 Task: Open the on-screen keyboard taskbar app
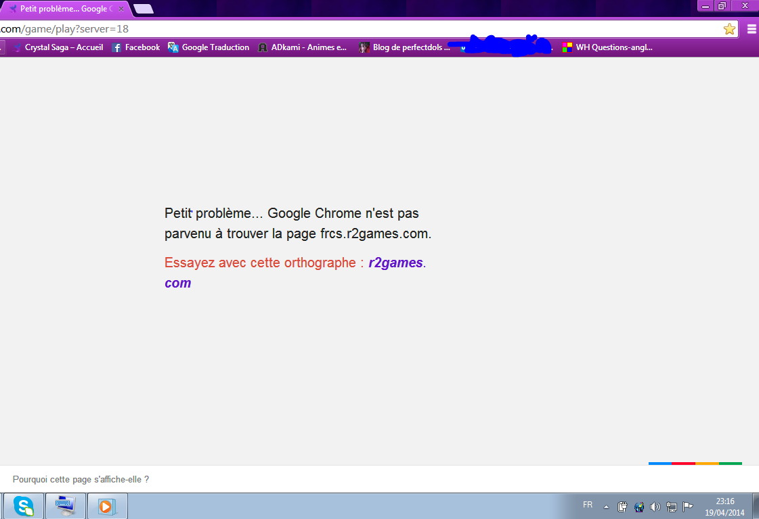point(66,505)
